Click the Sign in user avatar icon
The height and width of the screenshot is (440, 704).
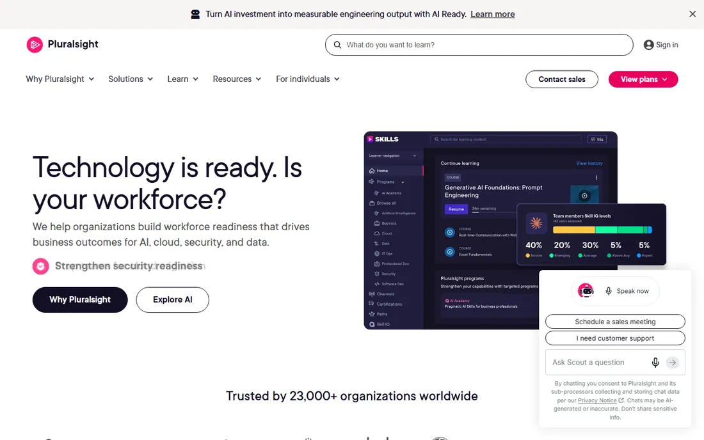pyautogui.click(x=648, y=45)
